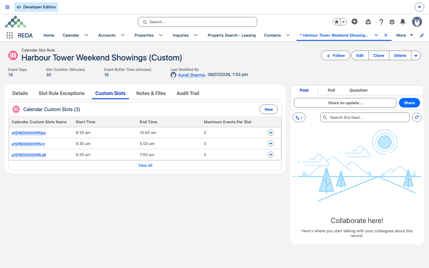This screenshot has width=429, height=268.
Task: Click the Edit button
Action: point(360,55)
